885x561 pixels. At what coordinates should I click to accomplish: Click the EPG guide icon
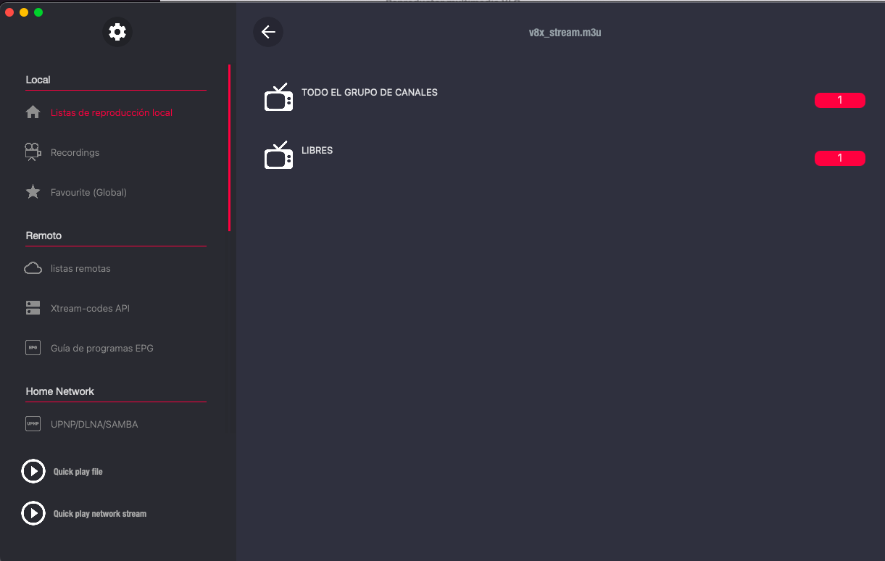coord(33,348)
